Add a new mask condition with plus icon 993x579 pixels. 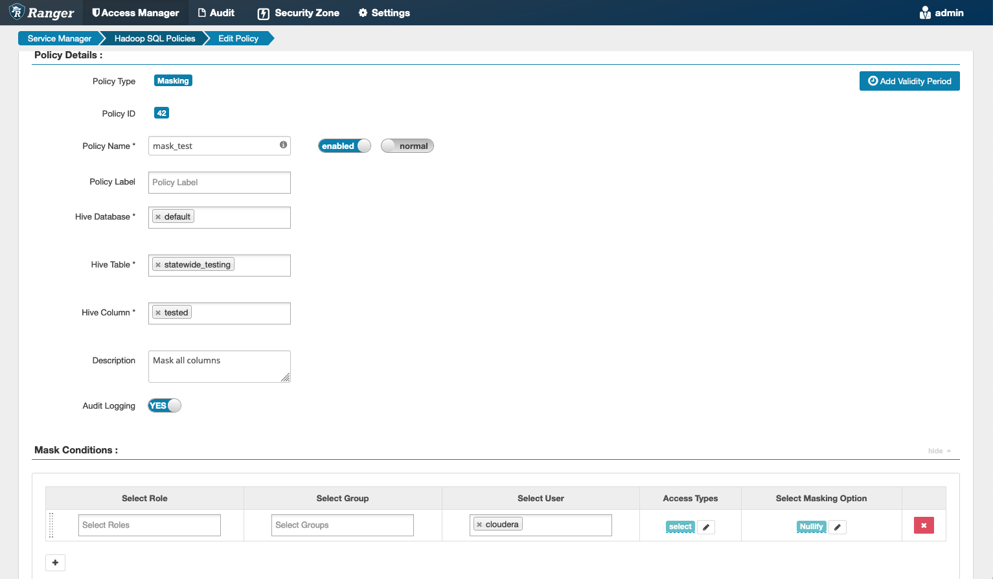[55, 562]
